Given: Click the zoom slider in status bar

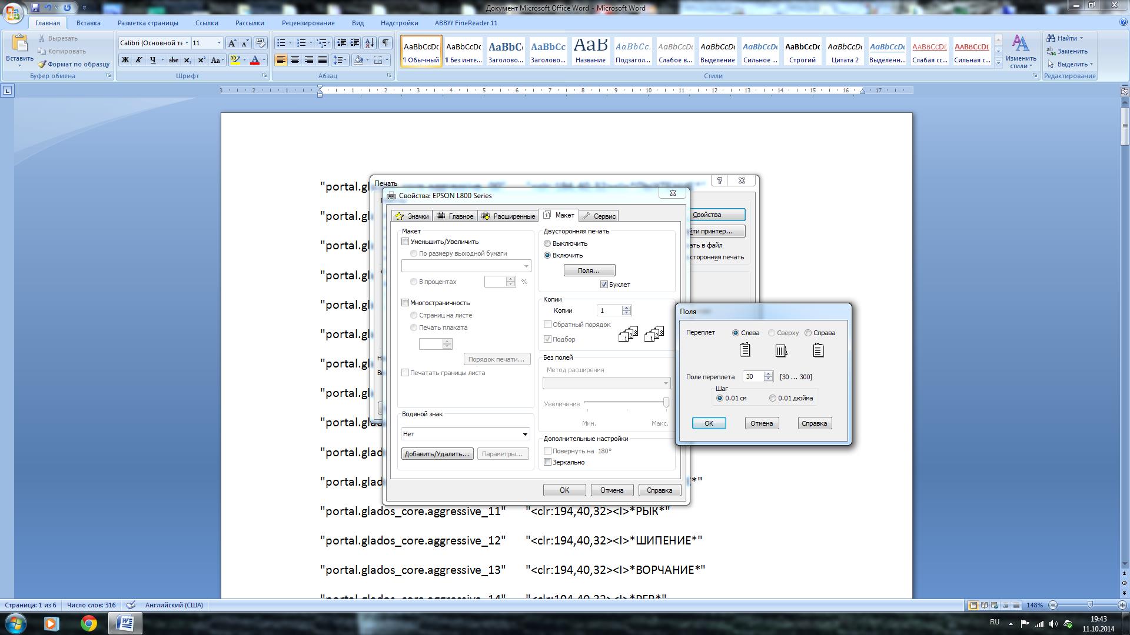Looking at the screenshot, I should (1090, 605).
